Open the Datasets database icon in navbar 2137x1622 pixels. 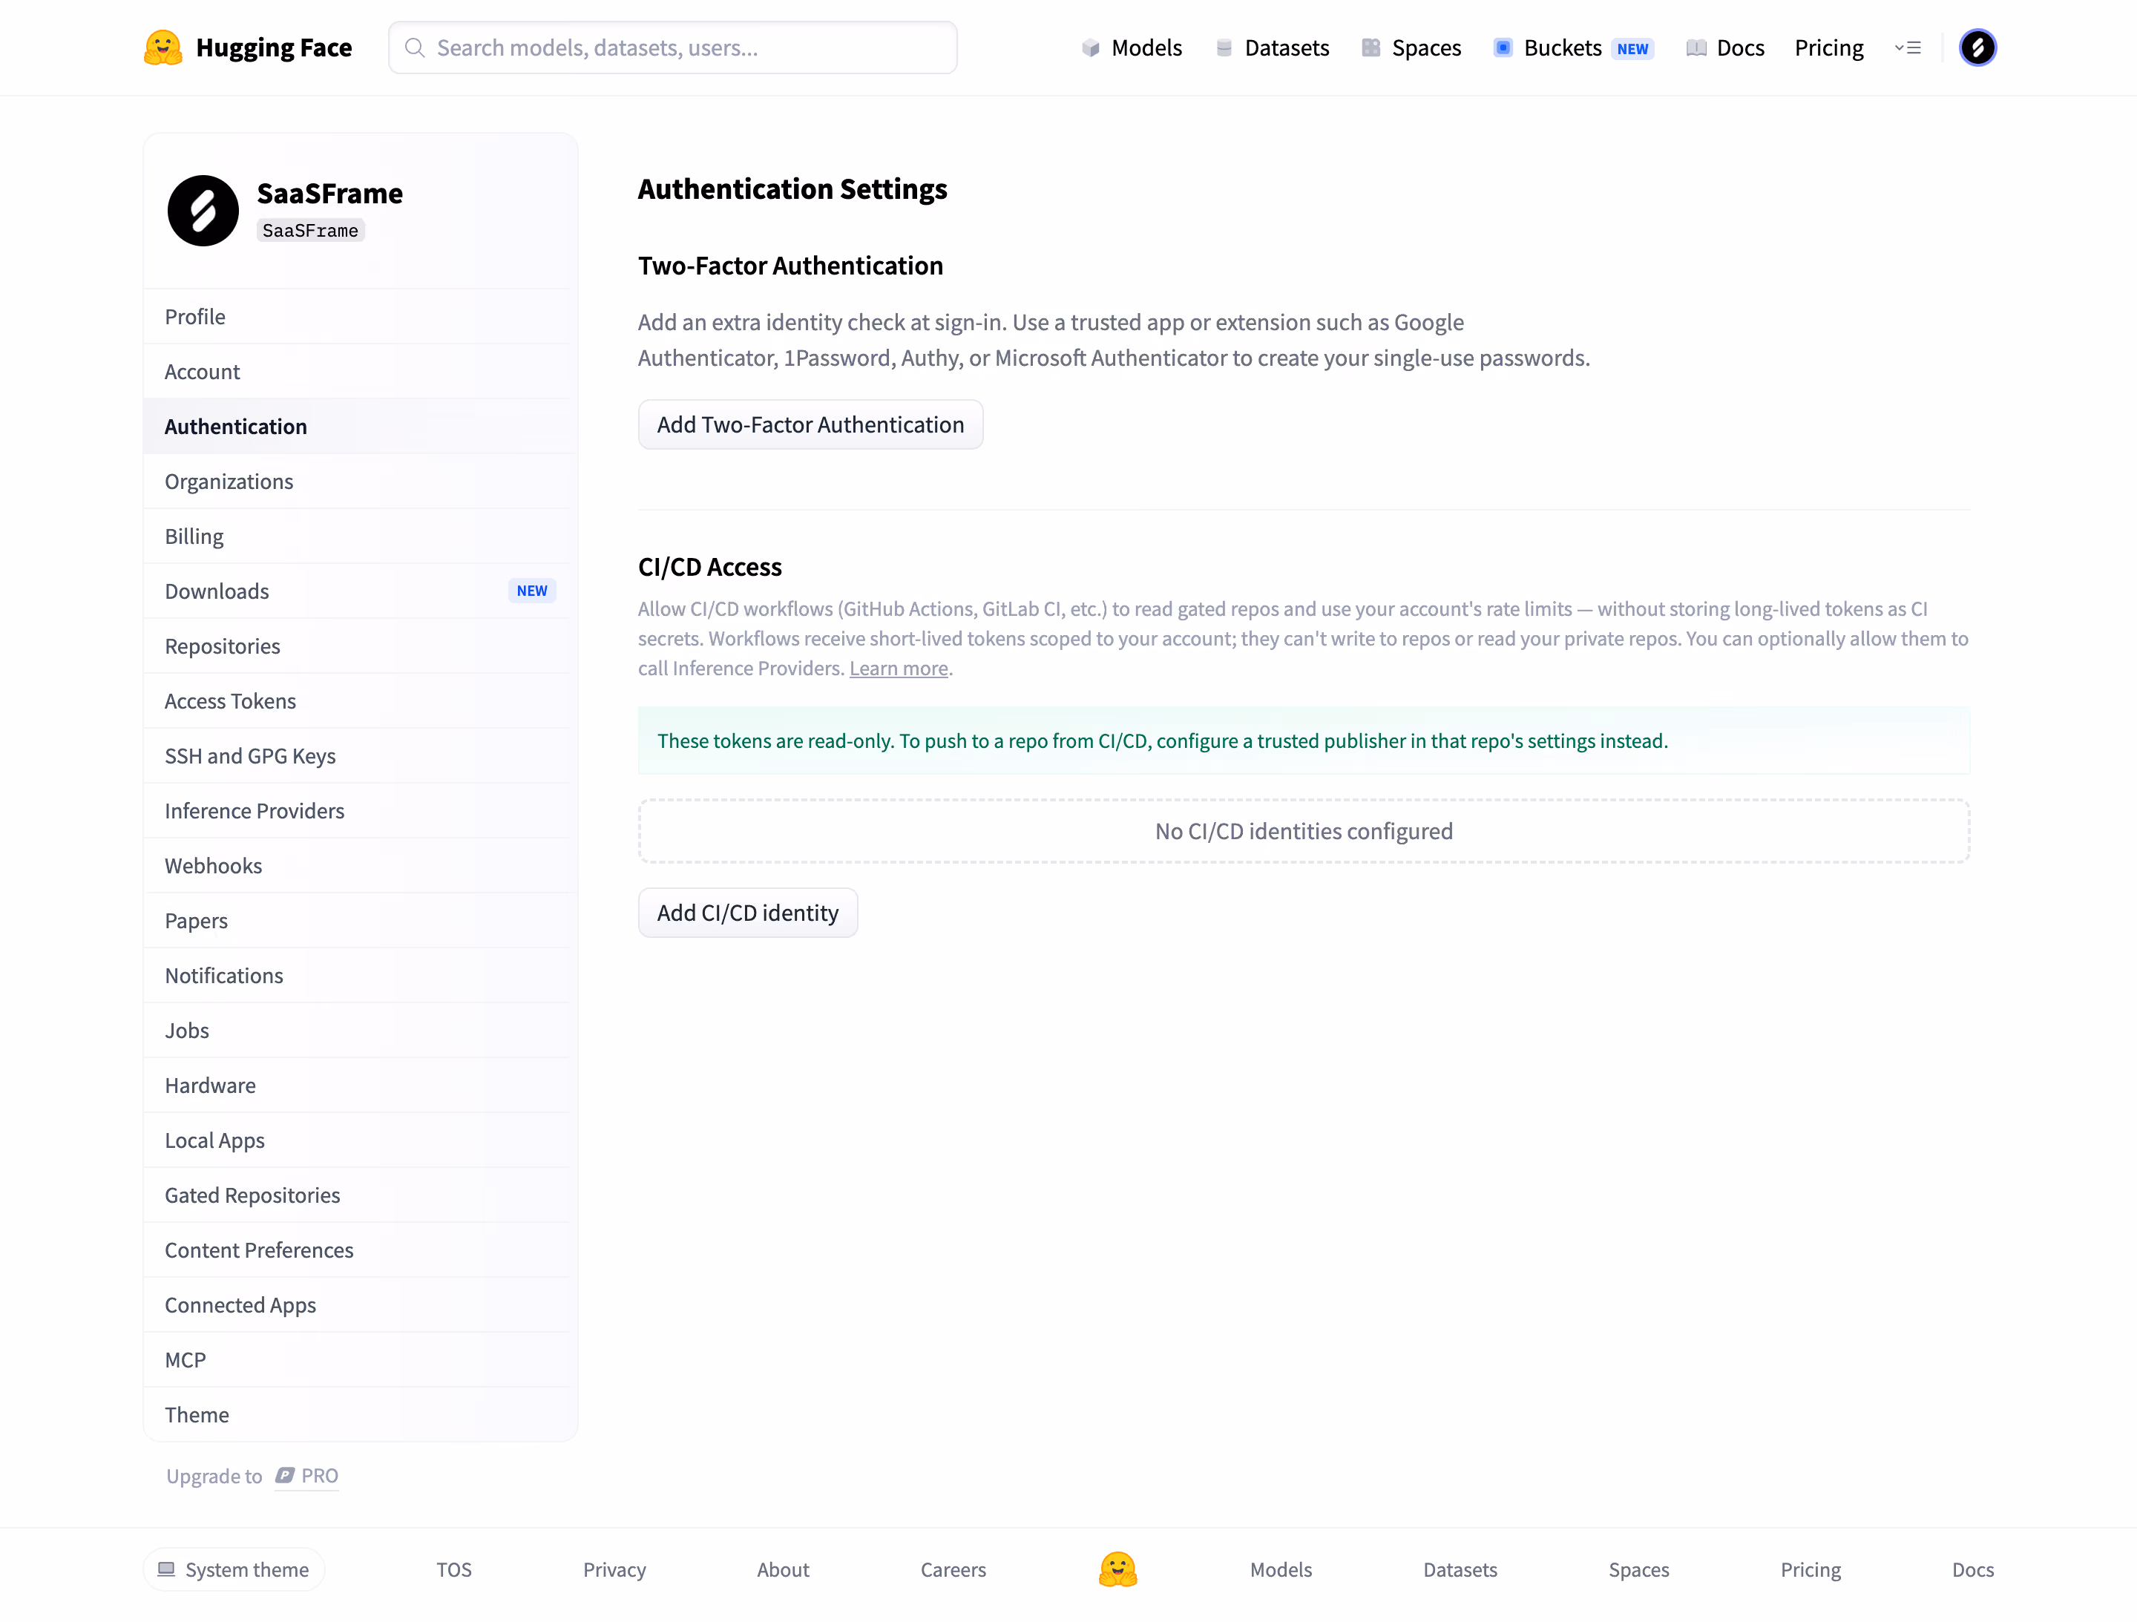[1224, 48]
